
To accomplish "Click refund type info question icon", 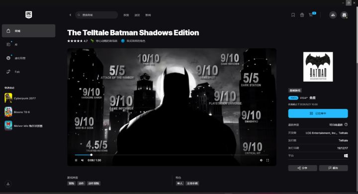I will point(346,124).
